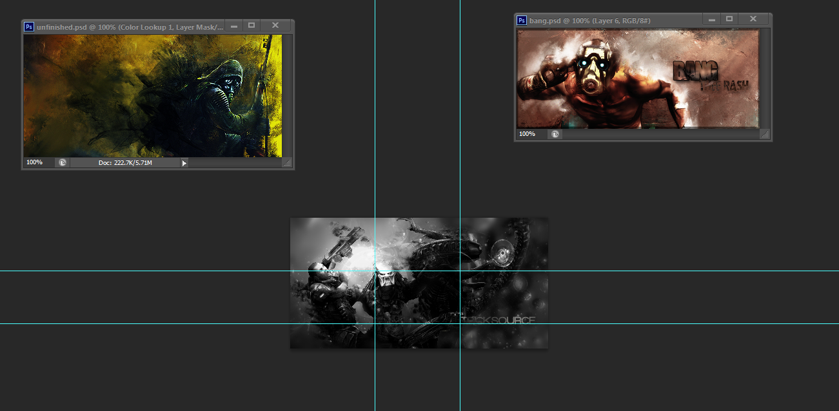Minimize the bang.psd document window
The image size is (839, 411).
click(x=712, y=19)
